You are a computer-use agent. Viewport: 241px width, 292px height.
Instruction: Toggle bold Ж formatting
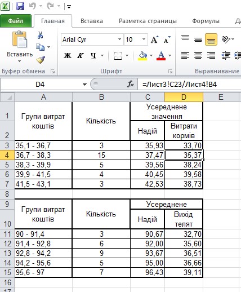coord(68,55)
